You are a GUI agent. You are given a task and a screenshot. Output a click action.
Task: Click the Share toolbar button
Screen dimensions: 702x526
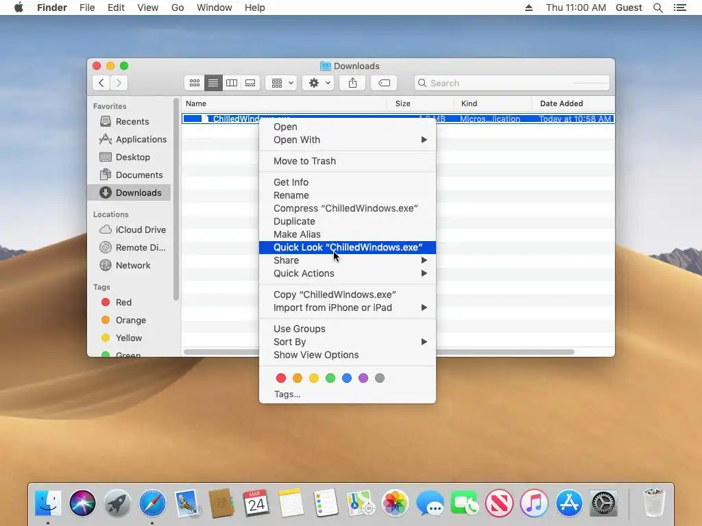[353, 83]
